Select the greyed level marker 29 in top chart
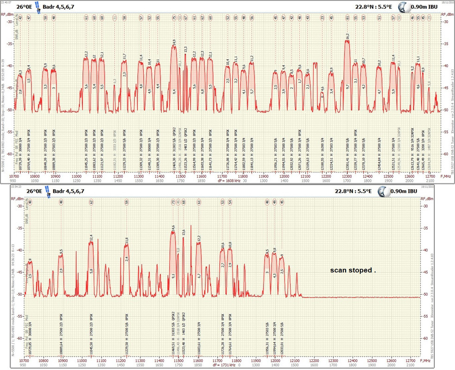The height and width of the screenshot is (370, 455). tap(429, 18)
